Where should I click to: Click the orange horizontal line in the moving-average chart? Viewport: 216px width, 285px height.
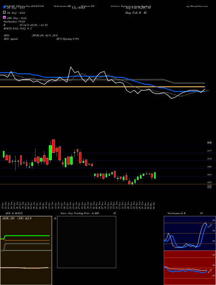coord(102,87)
